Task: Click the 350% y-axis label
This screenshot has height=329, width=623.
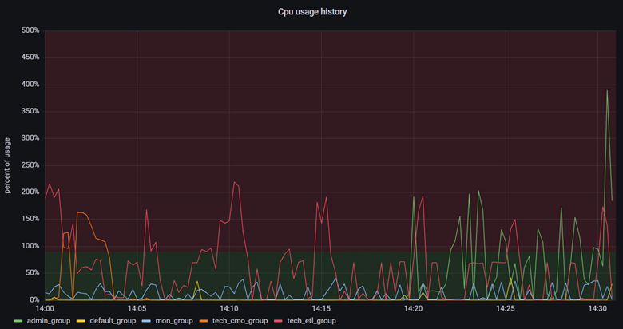Action: 30,111
